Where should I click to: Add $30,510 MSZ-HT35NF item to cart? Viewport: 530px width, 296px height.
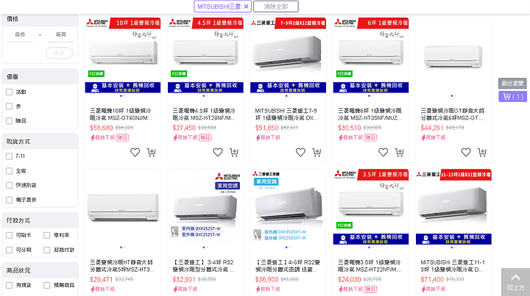click(x=399, y=152)
